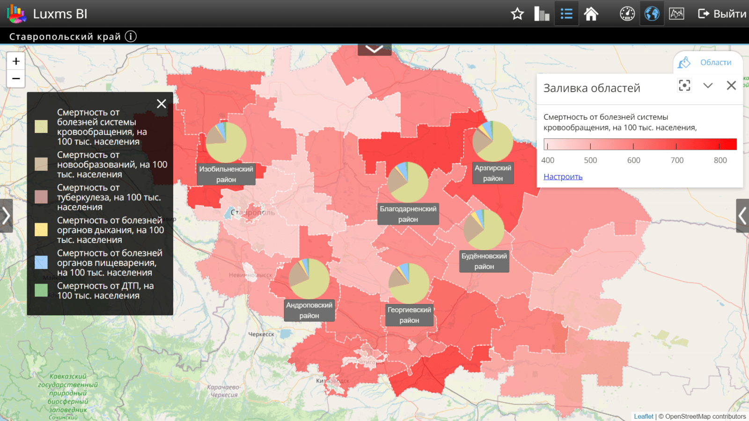Select the Георгиевский район label
The height and width of the screenshot is (421, 749).
[409, 315]
